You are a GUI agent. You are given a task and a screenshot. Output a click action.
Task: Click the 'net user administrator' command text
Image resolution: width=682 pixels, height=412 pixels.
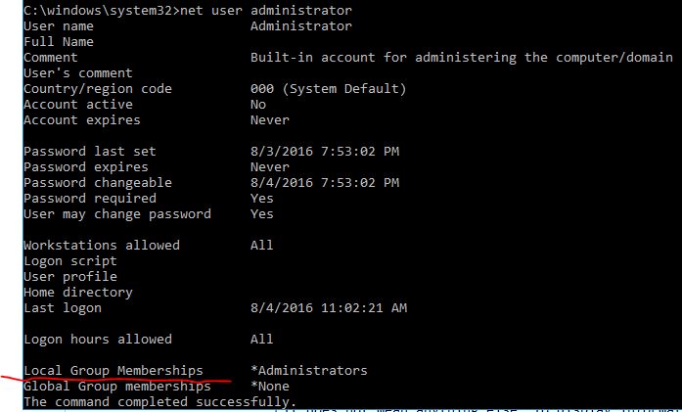[x=266, y=11]
